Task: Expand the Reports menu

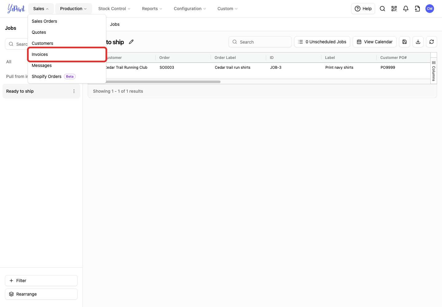Action: pos(152,9)
